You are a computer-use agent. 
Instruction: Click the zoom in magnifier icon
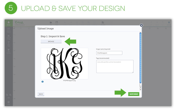(x=10, y=95)
